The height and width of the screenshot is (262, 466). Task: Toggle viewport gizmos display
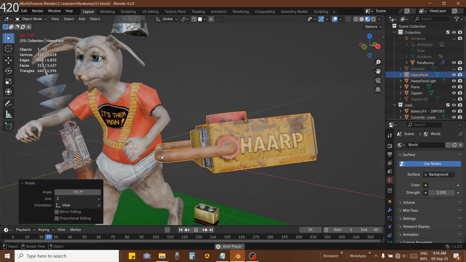[321, 19]
